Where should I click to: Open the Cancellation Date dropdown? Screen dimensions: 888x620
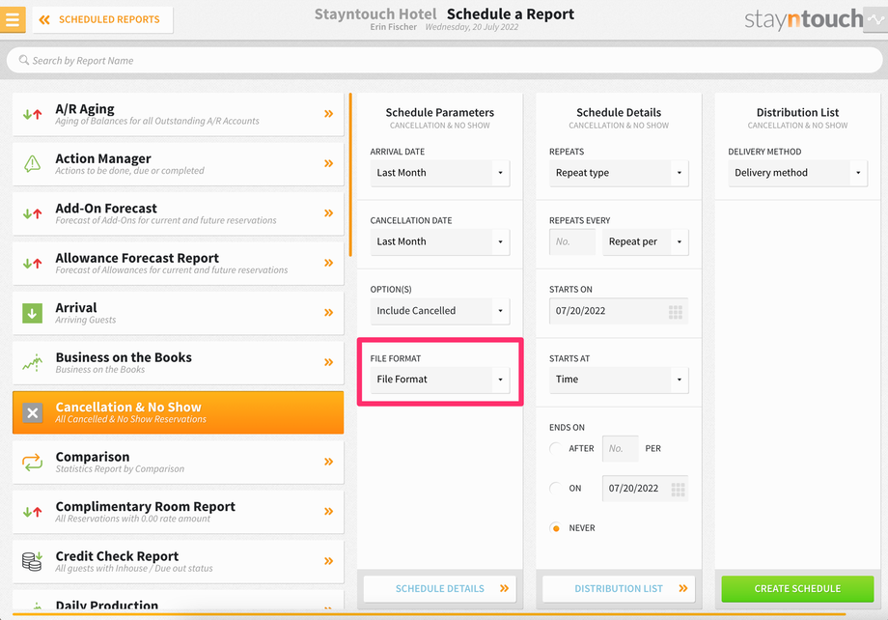click(440, 242)
